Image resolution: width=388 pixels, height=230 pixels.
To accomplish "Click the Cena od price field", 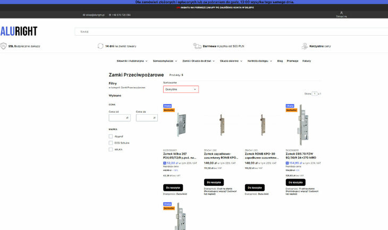I will pos(120,118).
